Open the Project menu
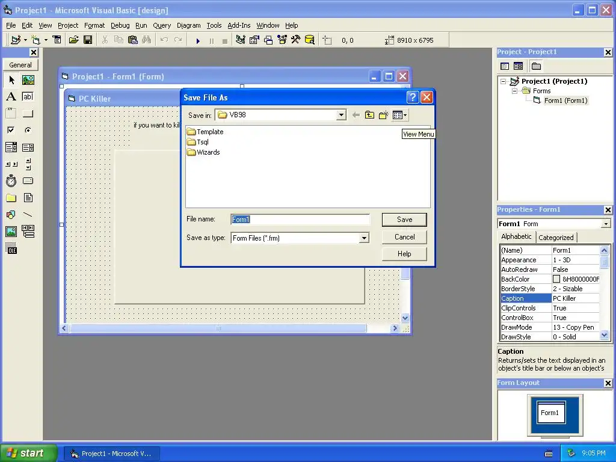616x462 pixels. 68,25
